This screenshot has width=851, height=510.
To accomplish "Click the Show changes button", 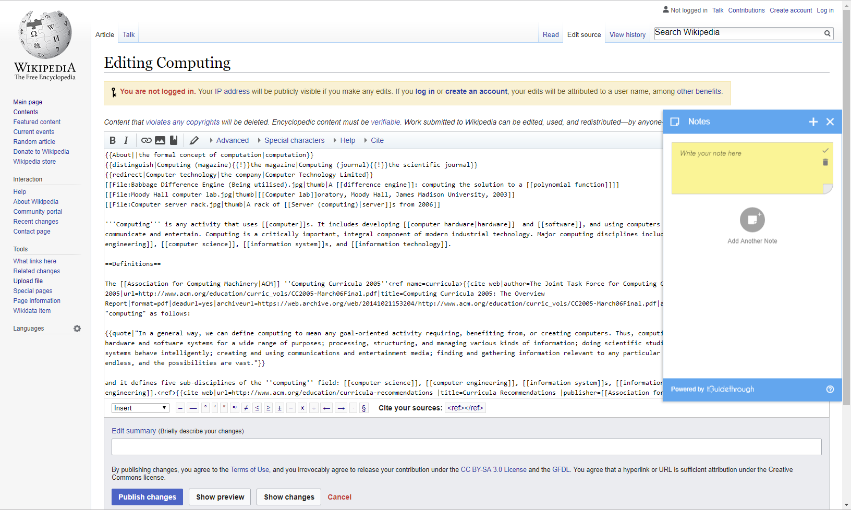I will [289, 497].
